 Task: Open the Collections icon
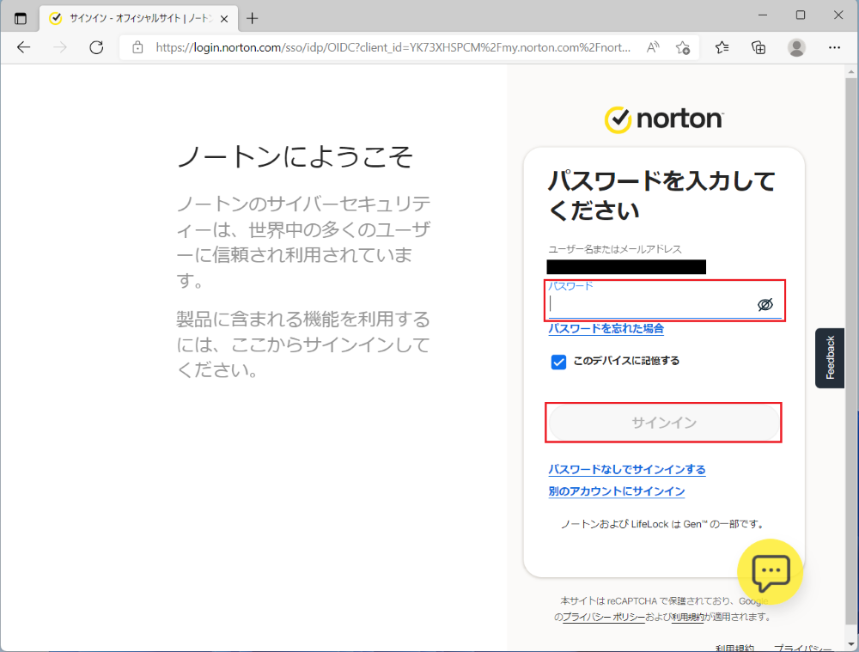[x=758, y=47]
